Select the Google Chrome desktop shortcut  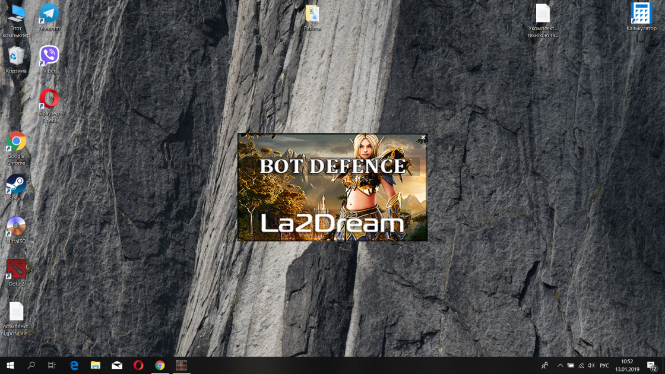(16, 142)
